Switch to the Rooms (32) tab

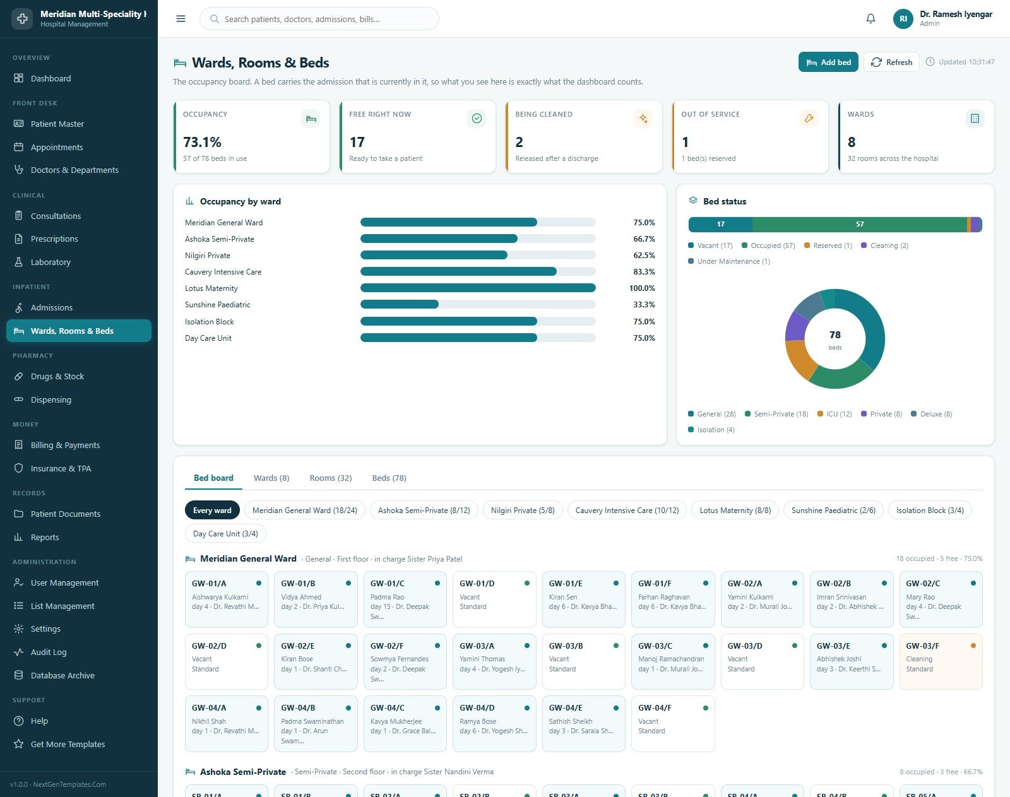click(x=331, y=478)
